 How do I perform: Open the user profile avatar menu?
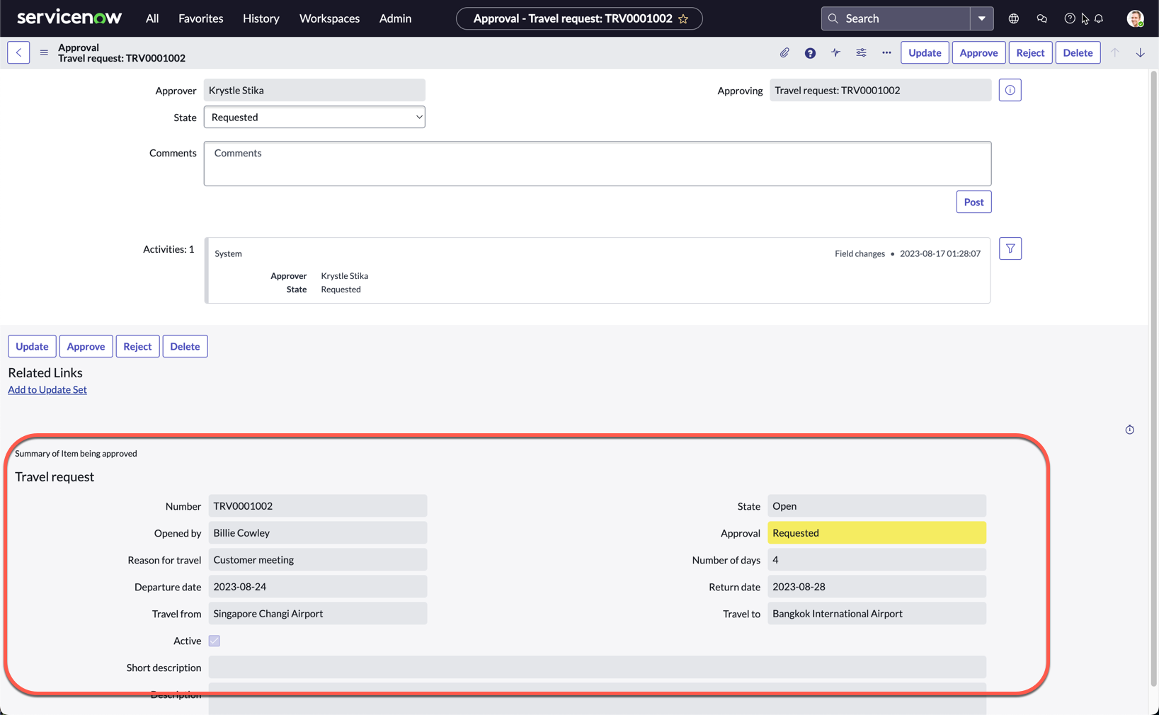[x=1135, y=18]
